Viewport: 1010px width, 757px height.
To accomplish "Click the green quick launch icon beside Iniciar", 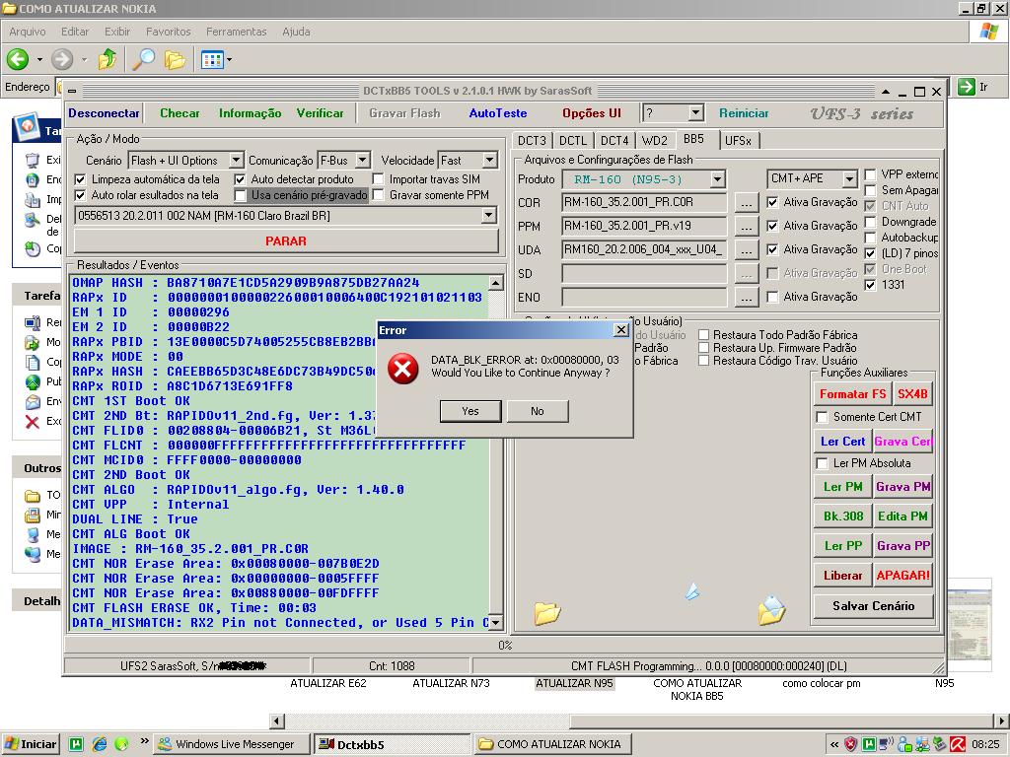I will click(76, 744).
